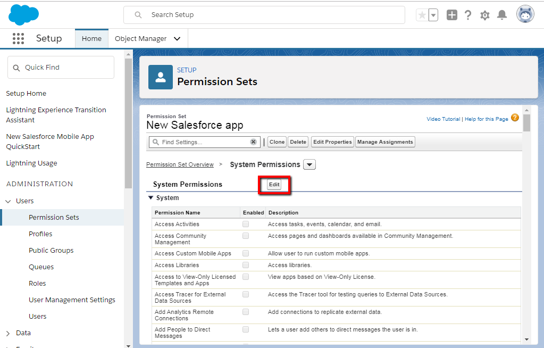Switch to the Object Manager tab

click(x=141, y=38)
